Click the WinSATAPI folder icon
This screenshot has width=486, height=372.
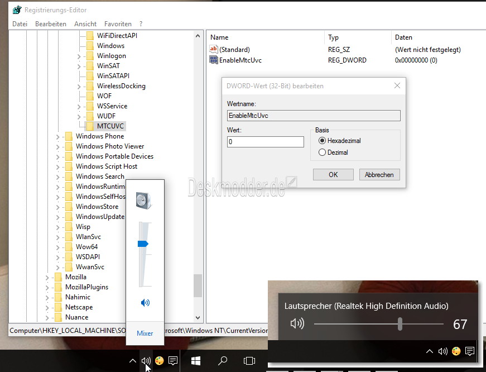[x=90, y=76]
